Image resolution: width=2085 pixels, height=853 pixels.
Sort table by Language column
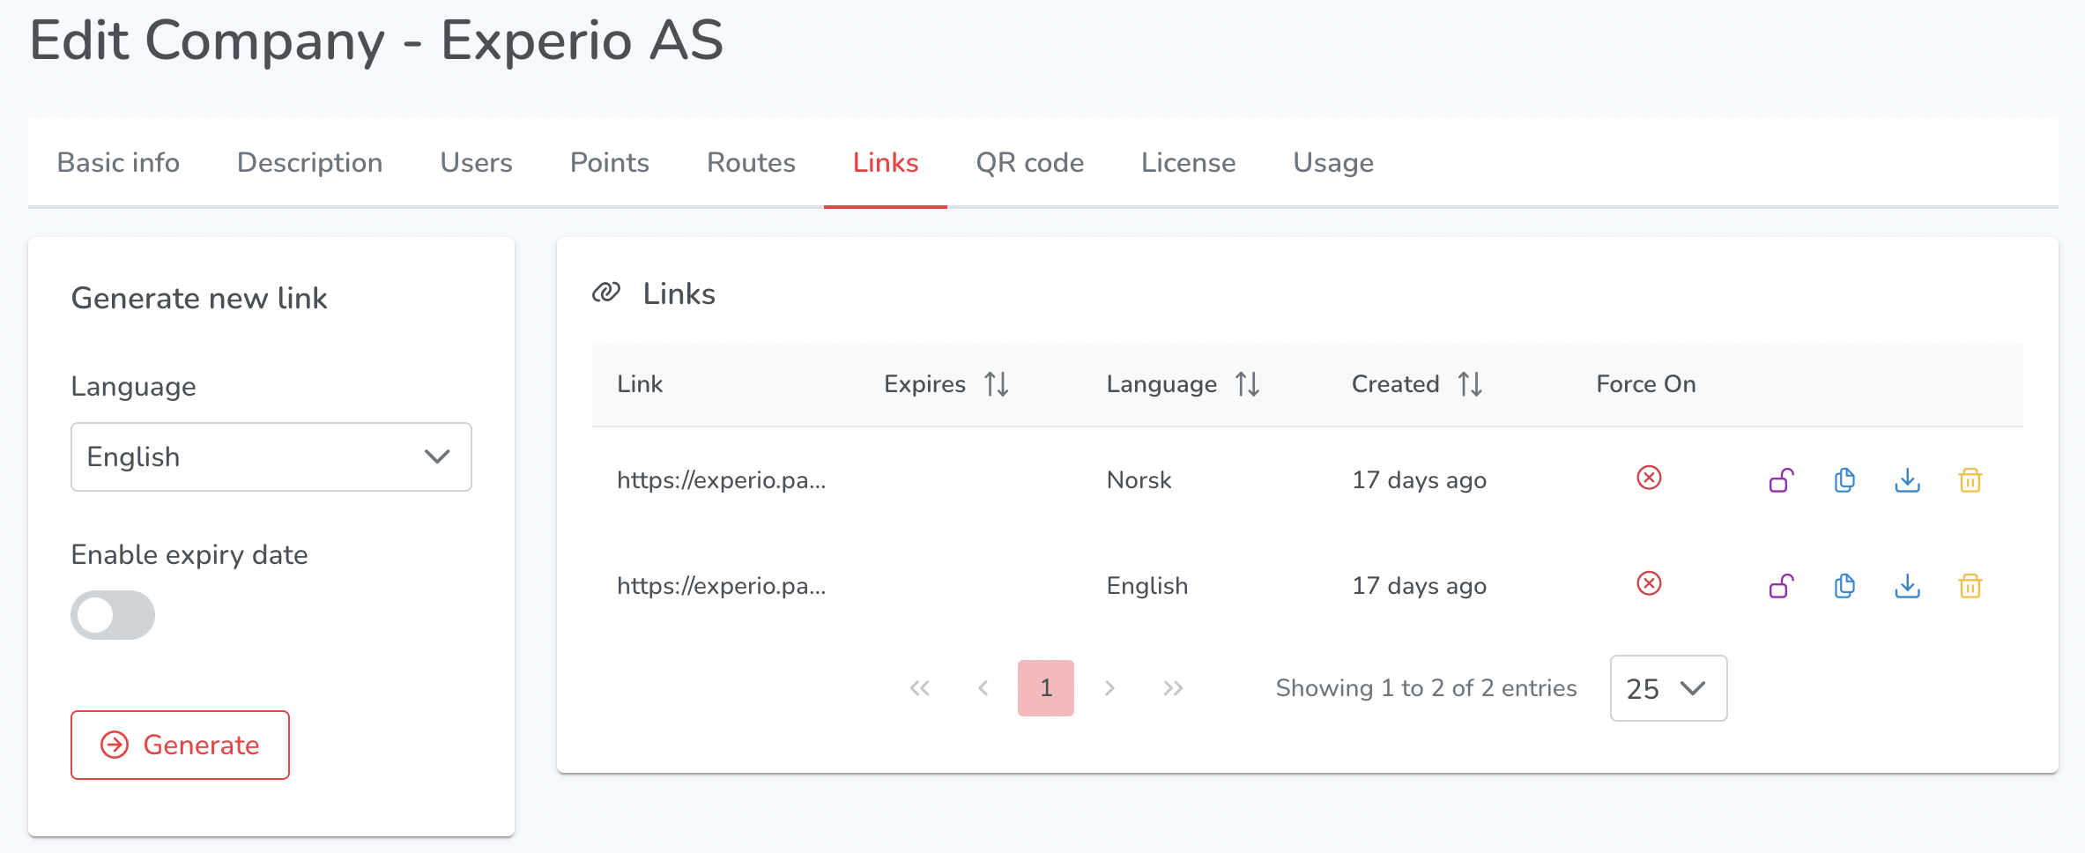click(x=1247, y=384)
